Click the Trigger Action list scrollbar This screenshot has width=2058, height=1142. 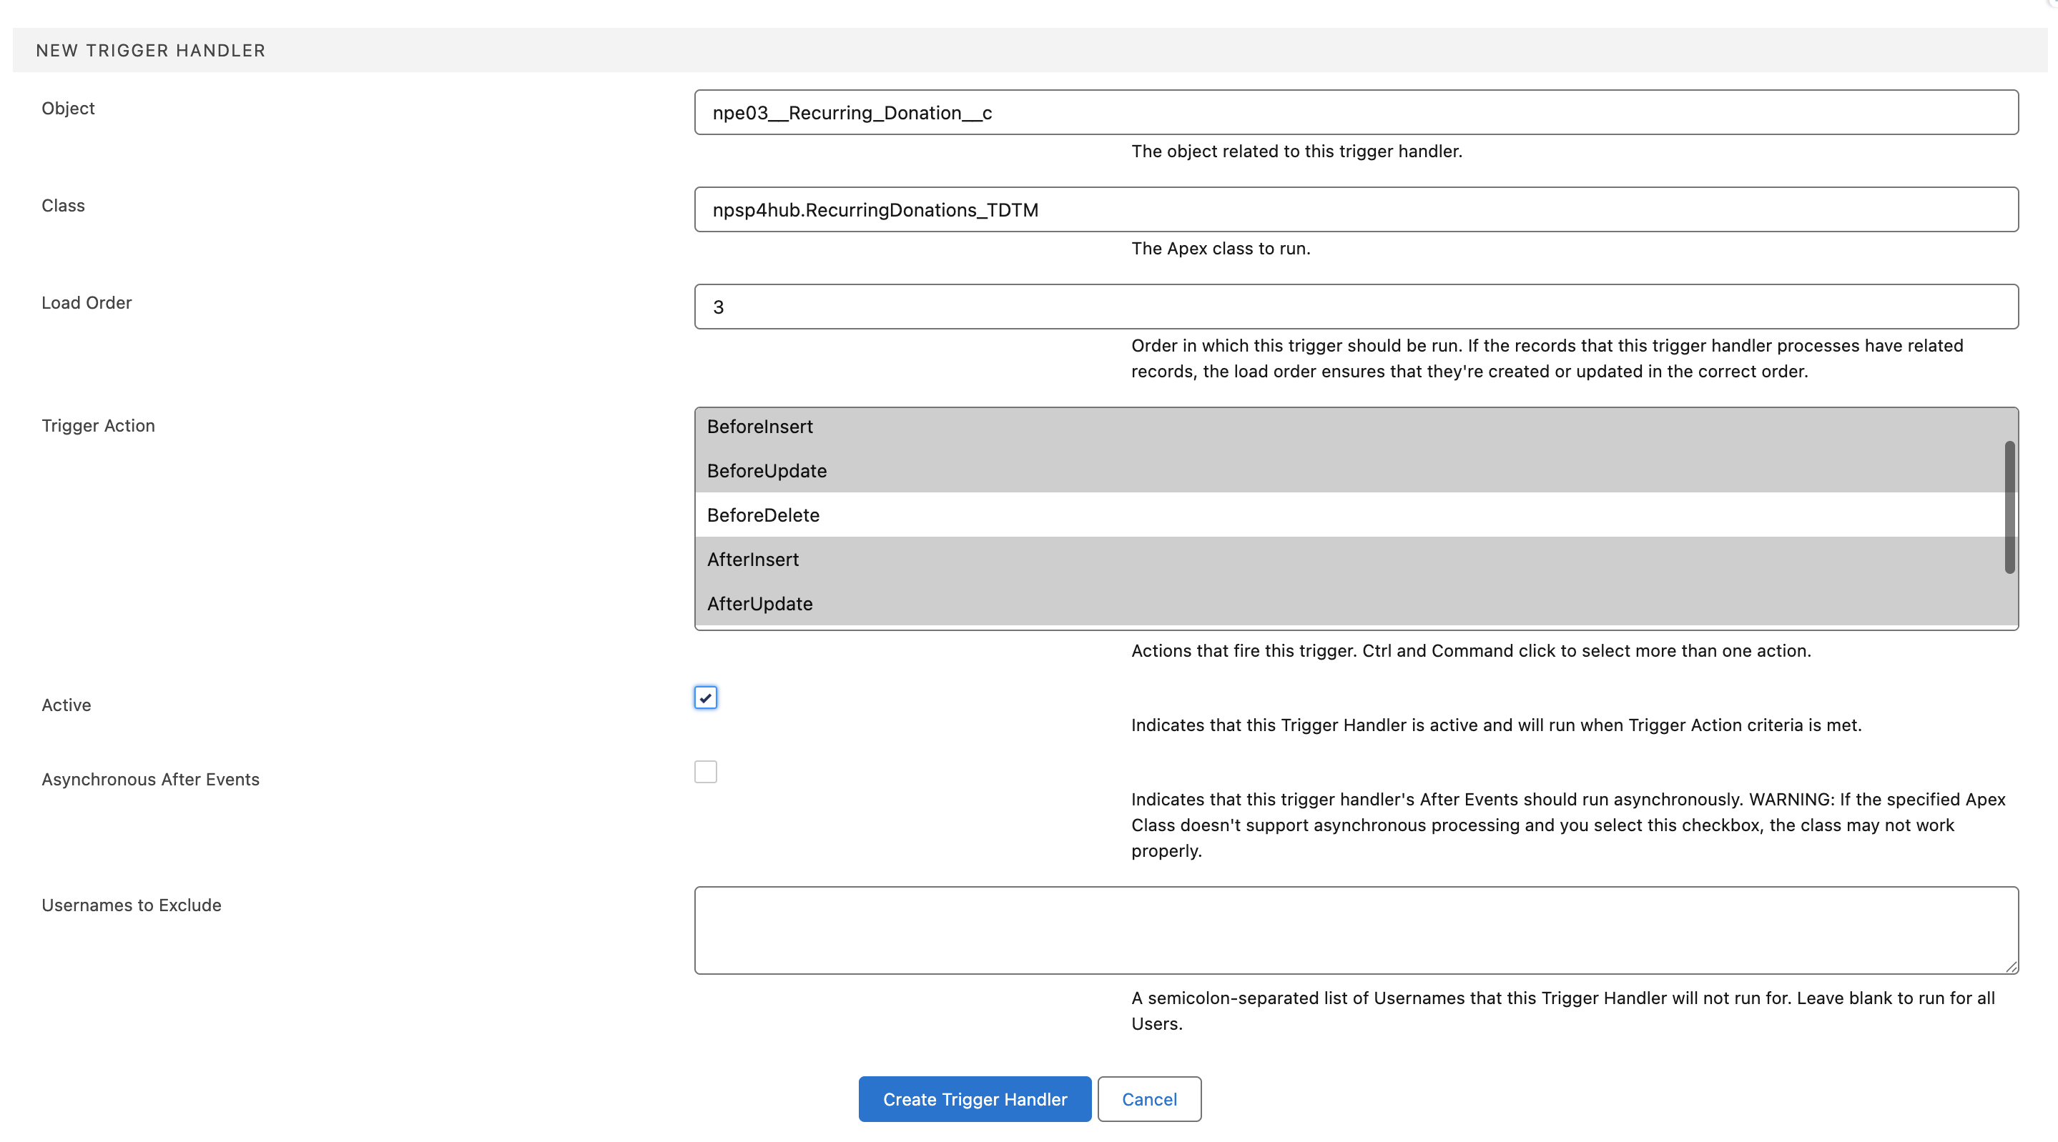(x=2009, y=507)
